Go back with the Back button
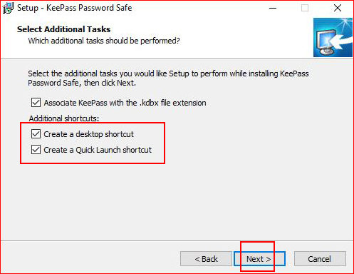Image resolution: width=354 pixels, height=274 pixels. [206, 258]
